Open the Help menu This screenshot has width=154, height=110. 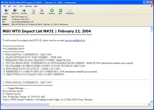pyautogui.click(x=36, y=6)
